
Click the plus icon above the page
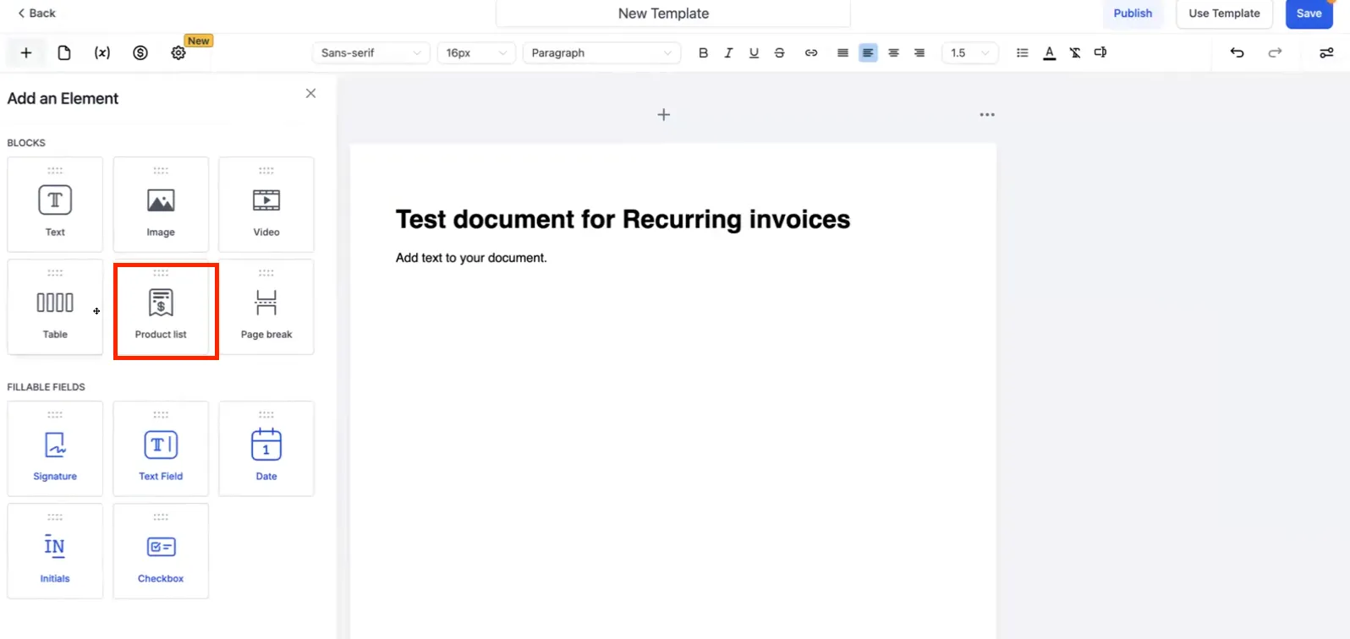point(664,114)
